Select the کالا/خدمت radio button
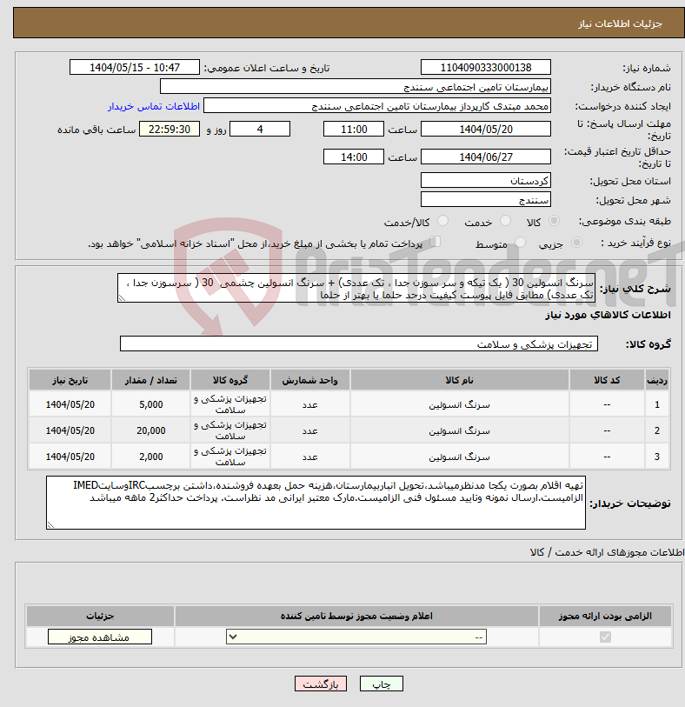Screen dimensions: 685x707 click(x=443, y=221)
